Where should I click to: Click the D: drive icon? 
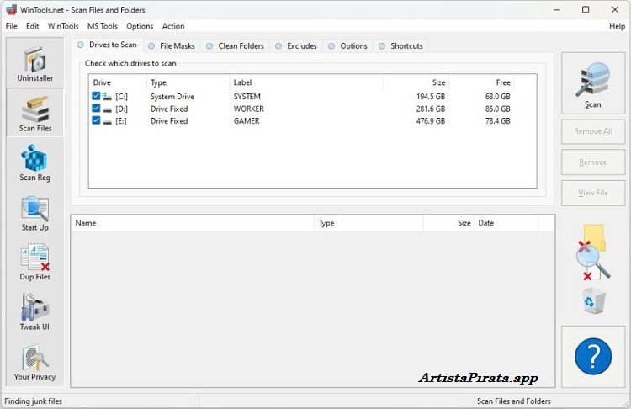107,109
